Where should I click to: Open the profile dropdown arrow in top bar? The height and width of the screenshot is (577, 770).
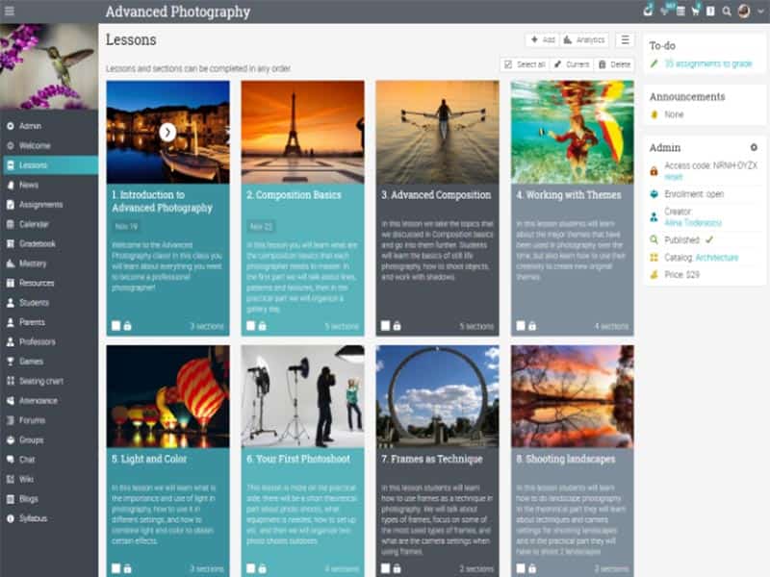pyautogui.click(x=759, y=11)
